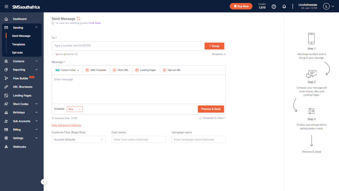Insert Opt-out URL
Viewport: 339px width, 191px height.
(x=172, y=70)
